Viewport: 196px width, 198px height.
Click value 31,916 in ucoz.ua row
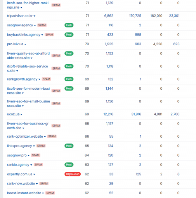[x=136, y=114]
